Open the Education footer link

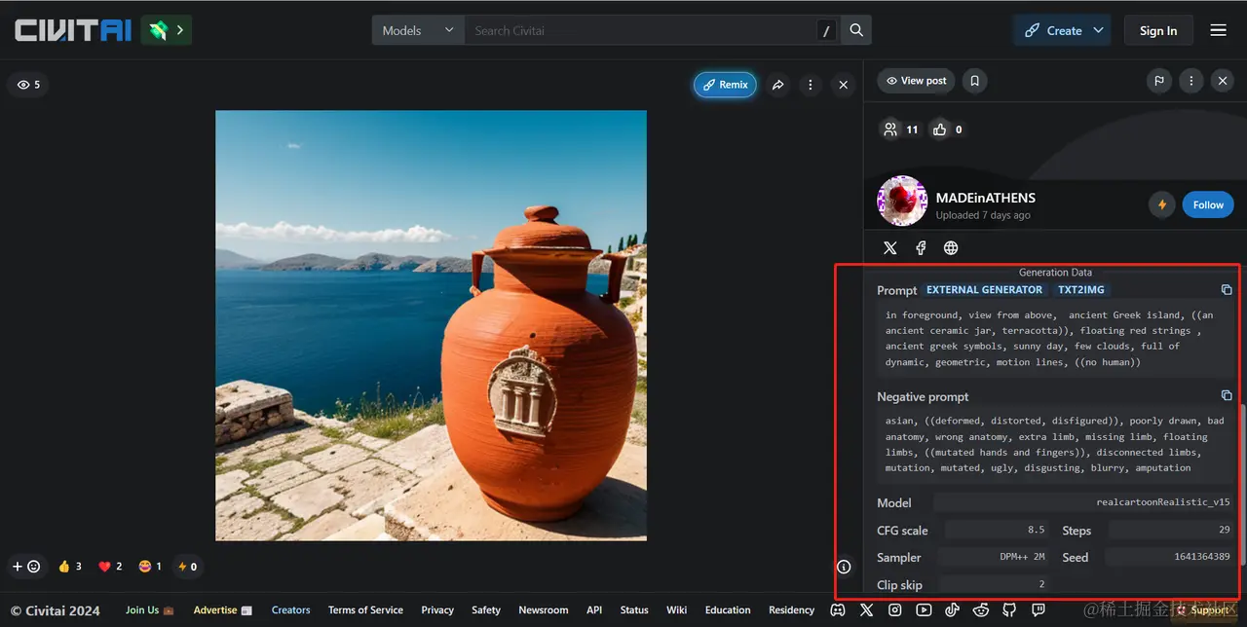pyautogui.click(x=728, y=610)
